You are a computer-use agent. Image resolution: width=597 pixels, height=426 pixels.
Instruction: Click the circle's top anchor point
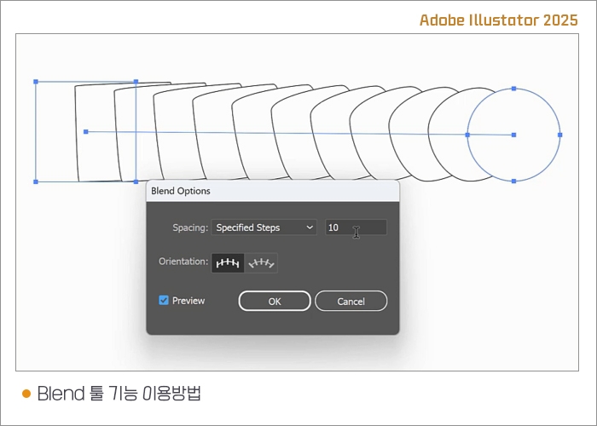click(514, 89)
